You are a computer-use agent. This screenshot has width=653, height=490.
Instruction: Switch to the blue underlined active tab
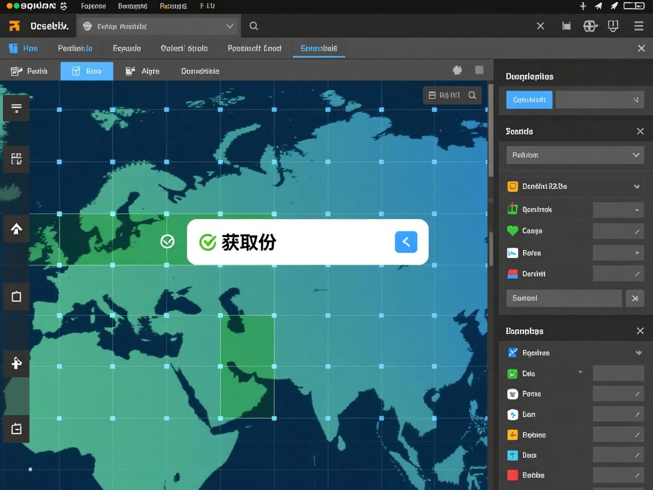coord(319,48)
